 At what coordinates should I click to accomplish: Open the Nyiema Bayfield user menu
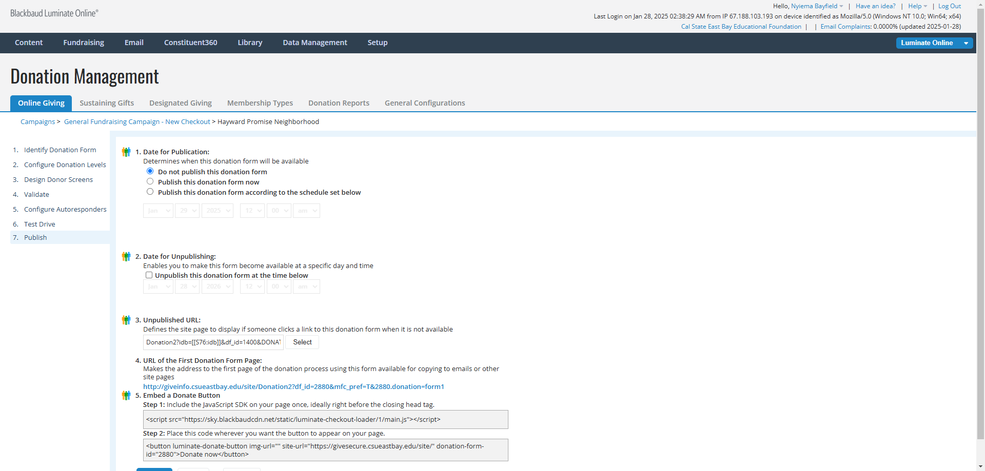click(x=817, y=6)
